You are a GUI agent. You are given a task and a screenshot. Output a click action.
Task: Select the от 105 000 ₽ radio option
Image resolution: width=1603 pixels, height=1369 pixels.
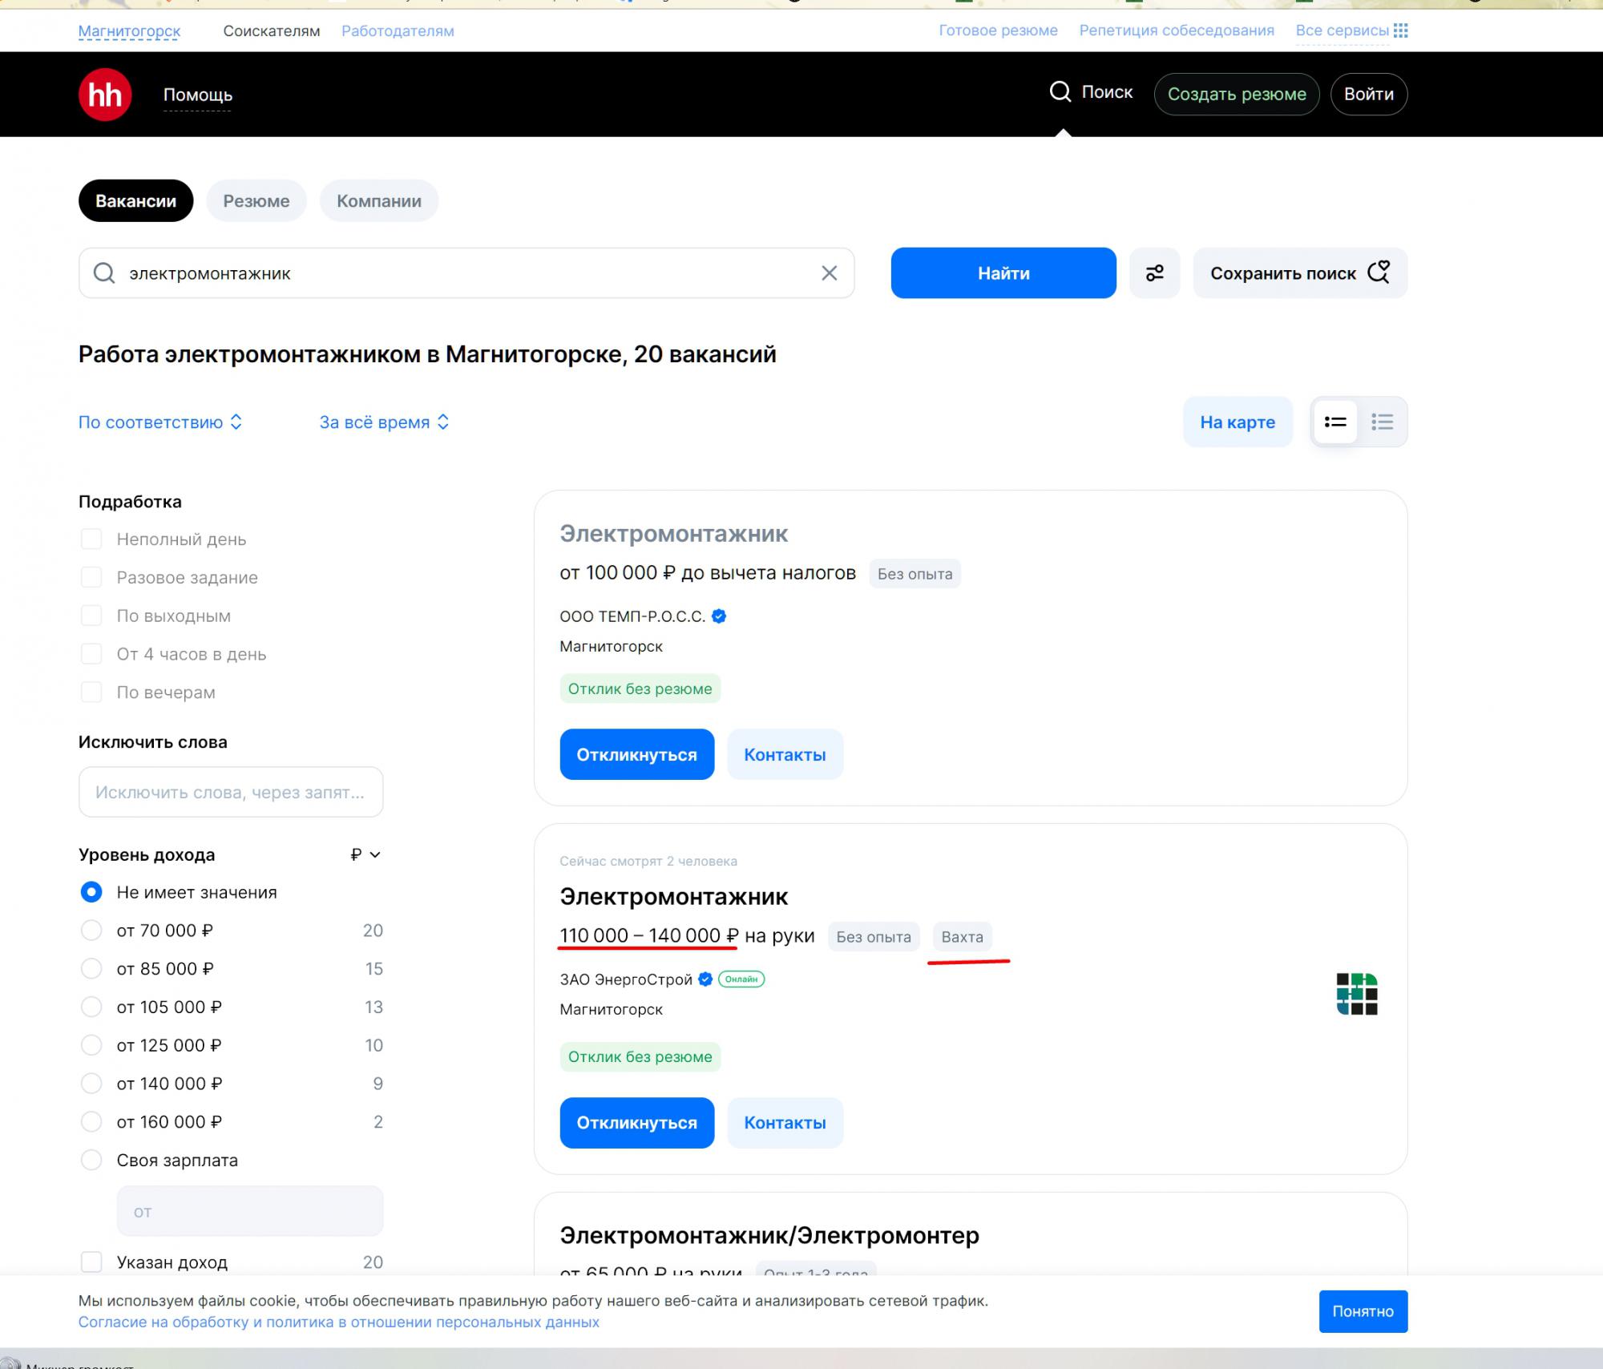click(x=91, y=1007)
